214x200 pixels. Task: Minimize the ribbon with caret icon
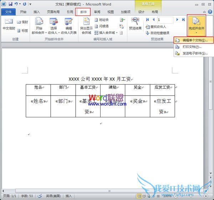(204, 12)
